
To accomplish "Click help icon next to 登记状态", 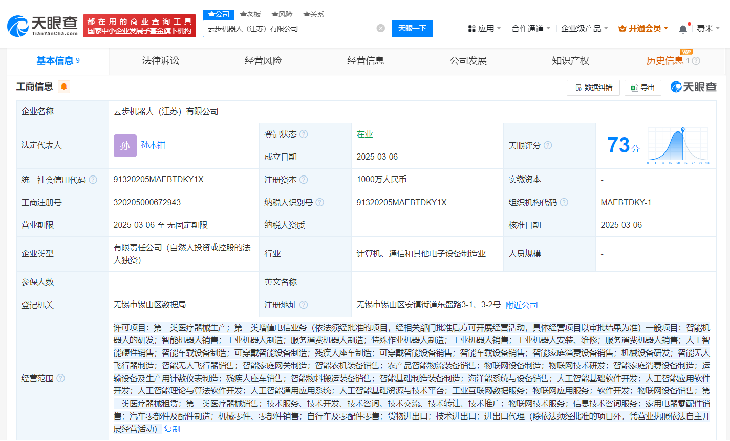I will click(x=304, y=135).
